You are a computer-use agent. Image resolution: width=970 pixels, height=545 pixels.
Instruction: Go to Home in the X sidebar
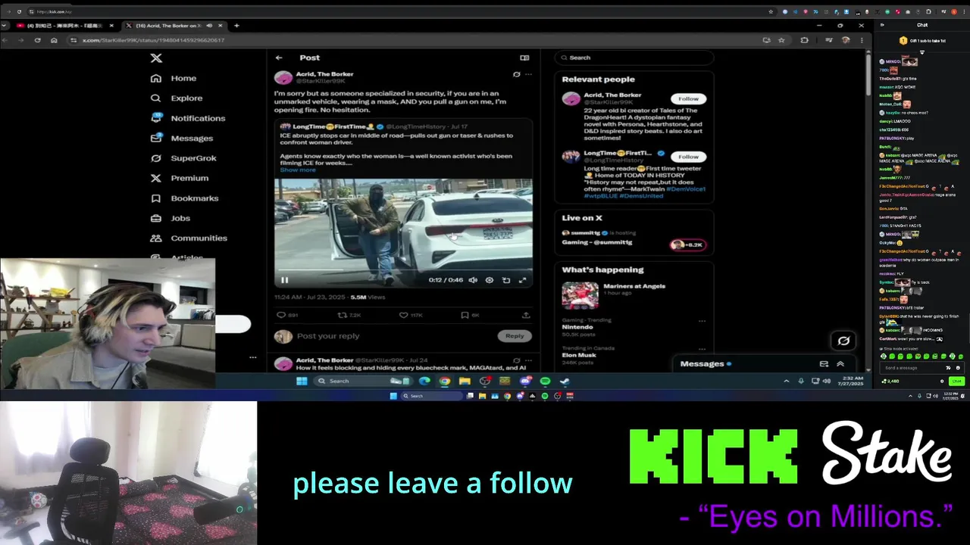[174, 78]
